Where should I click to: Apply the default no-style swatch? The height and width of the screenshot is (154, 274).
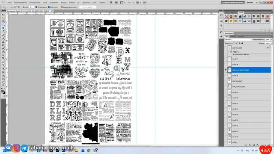tap(226, 16)
